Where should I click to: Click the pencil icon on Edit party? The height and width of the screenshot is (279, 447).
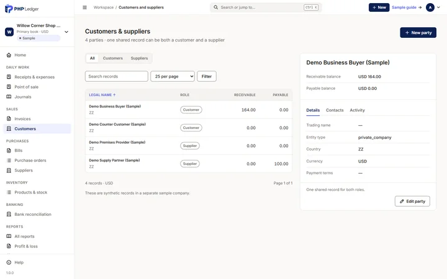pyautogui.click(x=402, y=201)
